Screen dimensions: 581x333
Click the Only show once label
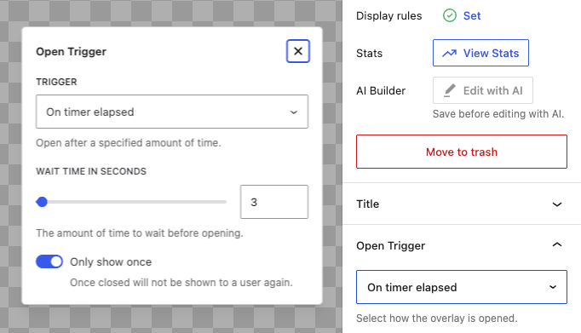coord(111,261)
